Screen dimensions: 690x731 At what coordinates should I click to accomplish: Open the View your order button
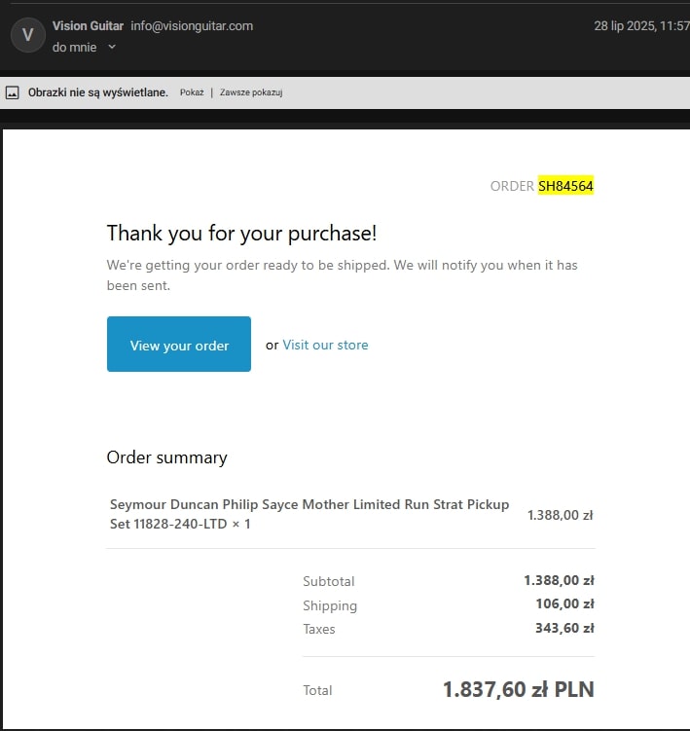click(179, 344)
